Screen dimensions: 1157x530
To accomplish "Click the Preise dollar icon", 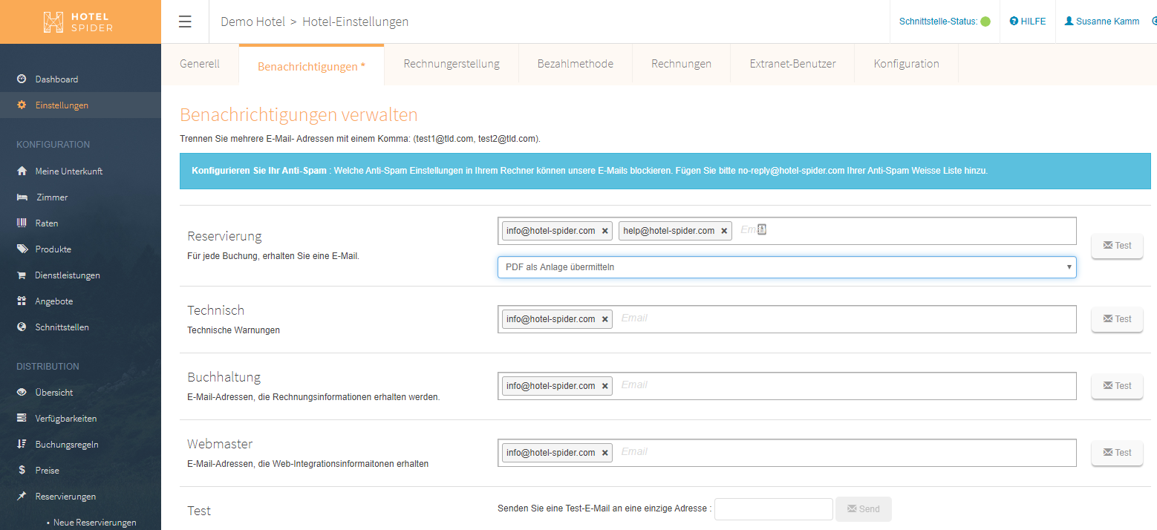I will [x=22, y=470].
